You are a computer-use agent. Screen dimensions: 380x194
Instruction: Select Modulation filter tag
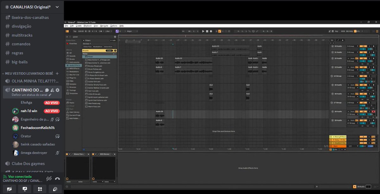tap(98, 47)
